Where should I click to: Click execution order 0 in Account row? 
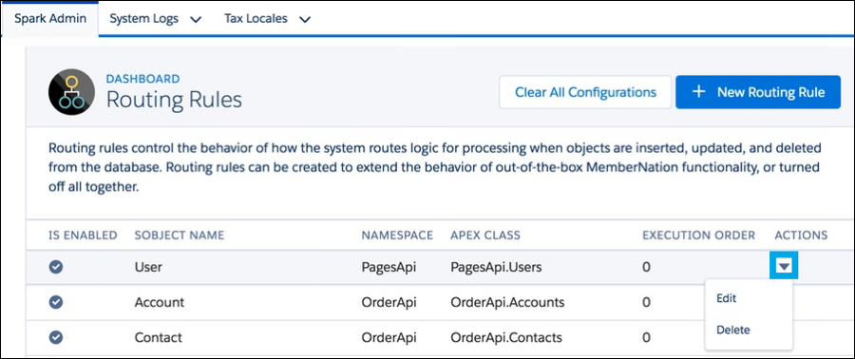point(646,302)
